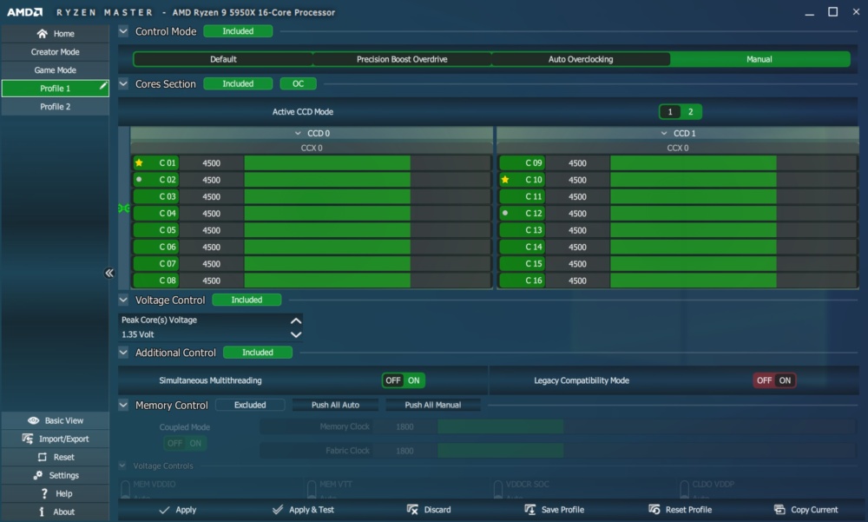Click the gold star on core C 10
Image resolution: width=868 pixels, height=522 pixels.
pyautogui.click(x=505, y=180)
